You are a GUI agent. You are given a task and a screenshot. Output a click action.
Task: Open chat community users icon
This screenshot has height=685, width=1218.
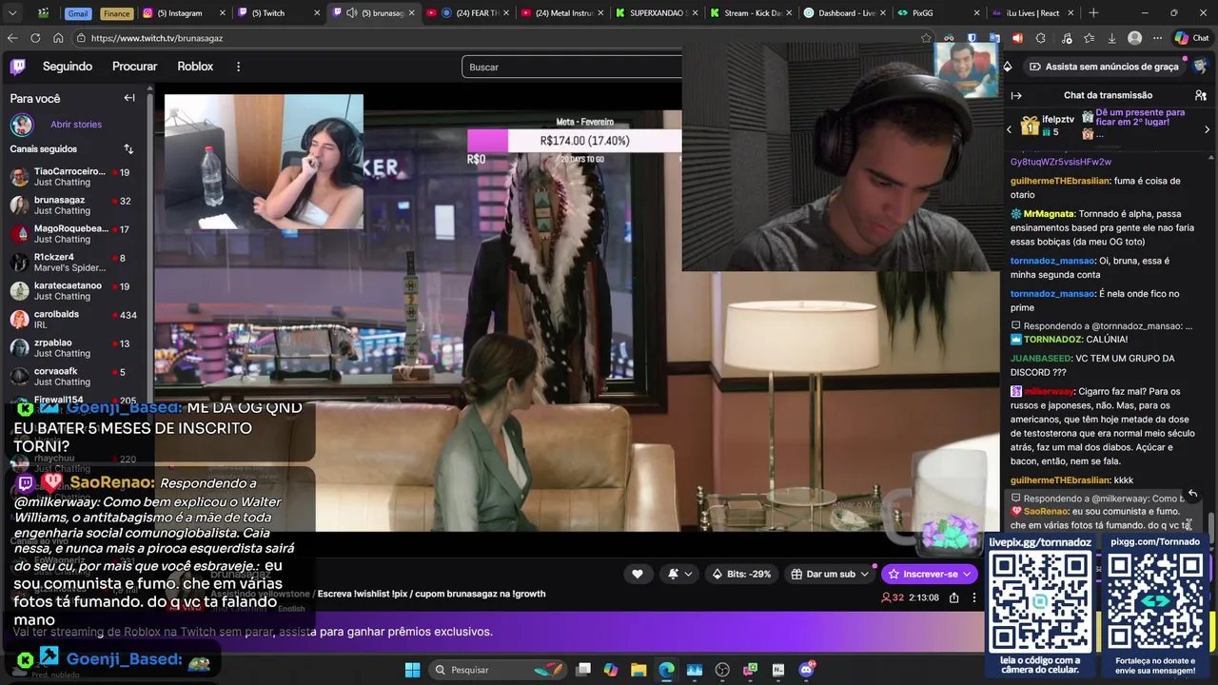[x=1201, y=95]
